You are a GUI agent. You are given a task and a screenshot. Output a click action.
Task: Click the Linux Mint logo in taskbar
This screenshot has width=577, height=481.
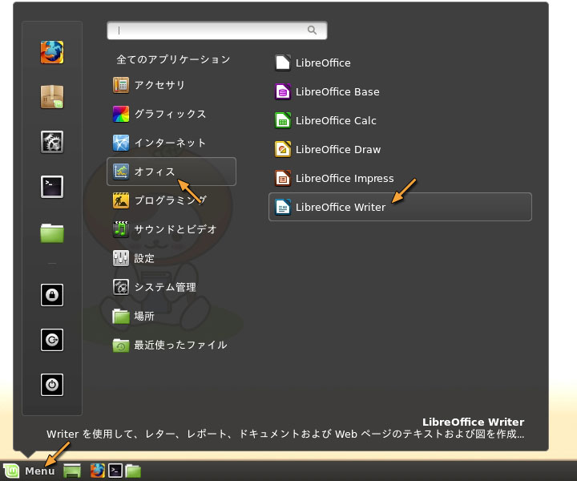(x=11, y=471)
